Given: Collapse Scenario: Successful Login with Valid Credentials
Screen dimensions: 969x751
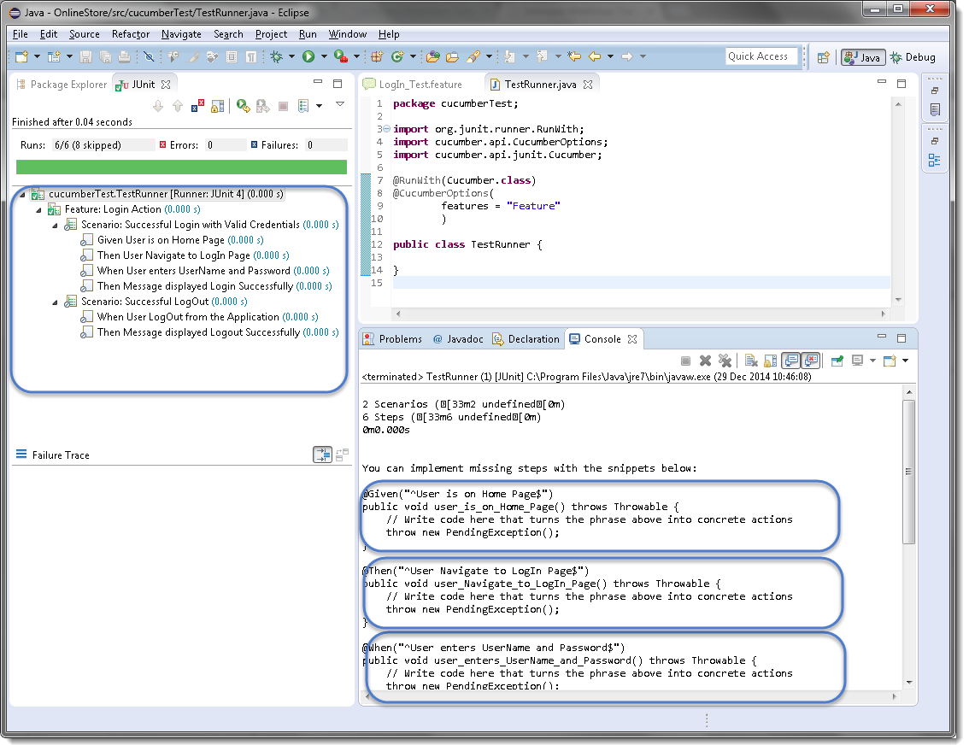Looking at the screenshot, I should [55, 225].
